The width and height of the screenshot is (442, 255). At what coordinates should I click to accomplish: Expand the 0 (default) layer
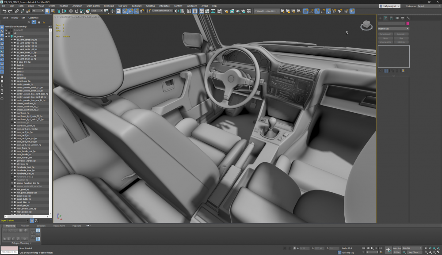tap(6, 30)
